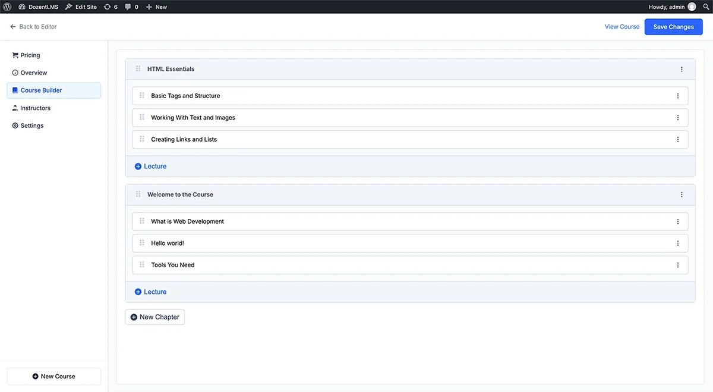
Task: Select the Hello world! lecture title
Action: coord(168,243)
